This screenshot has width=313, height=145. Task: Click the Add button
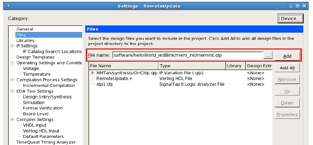click(287, 56)
